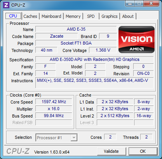Click the Level 2 16-way value
This screenshot has width=162, height=159.
point(144,116)
